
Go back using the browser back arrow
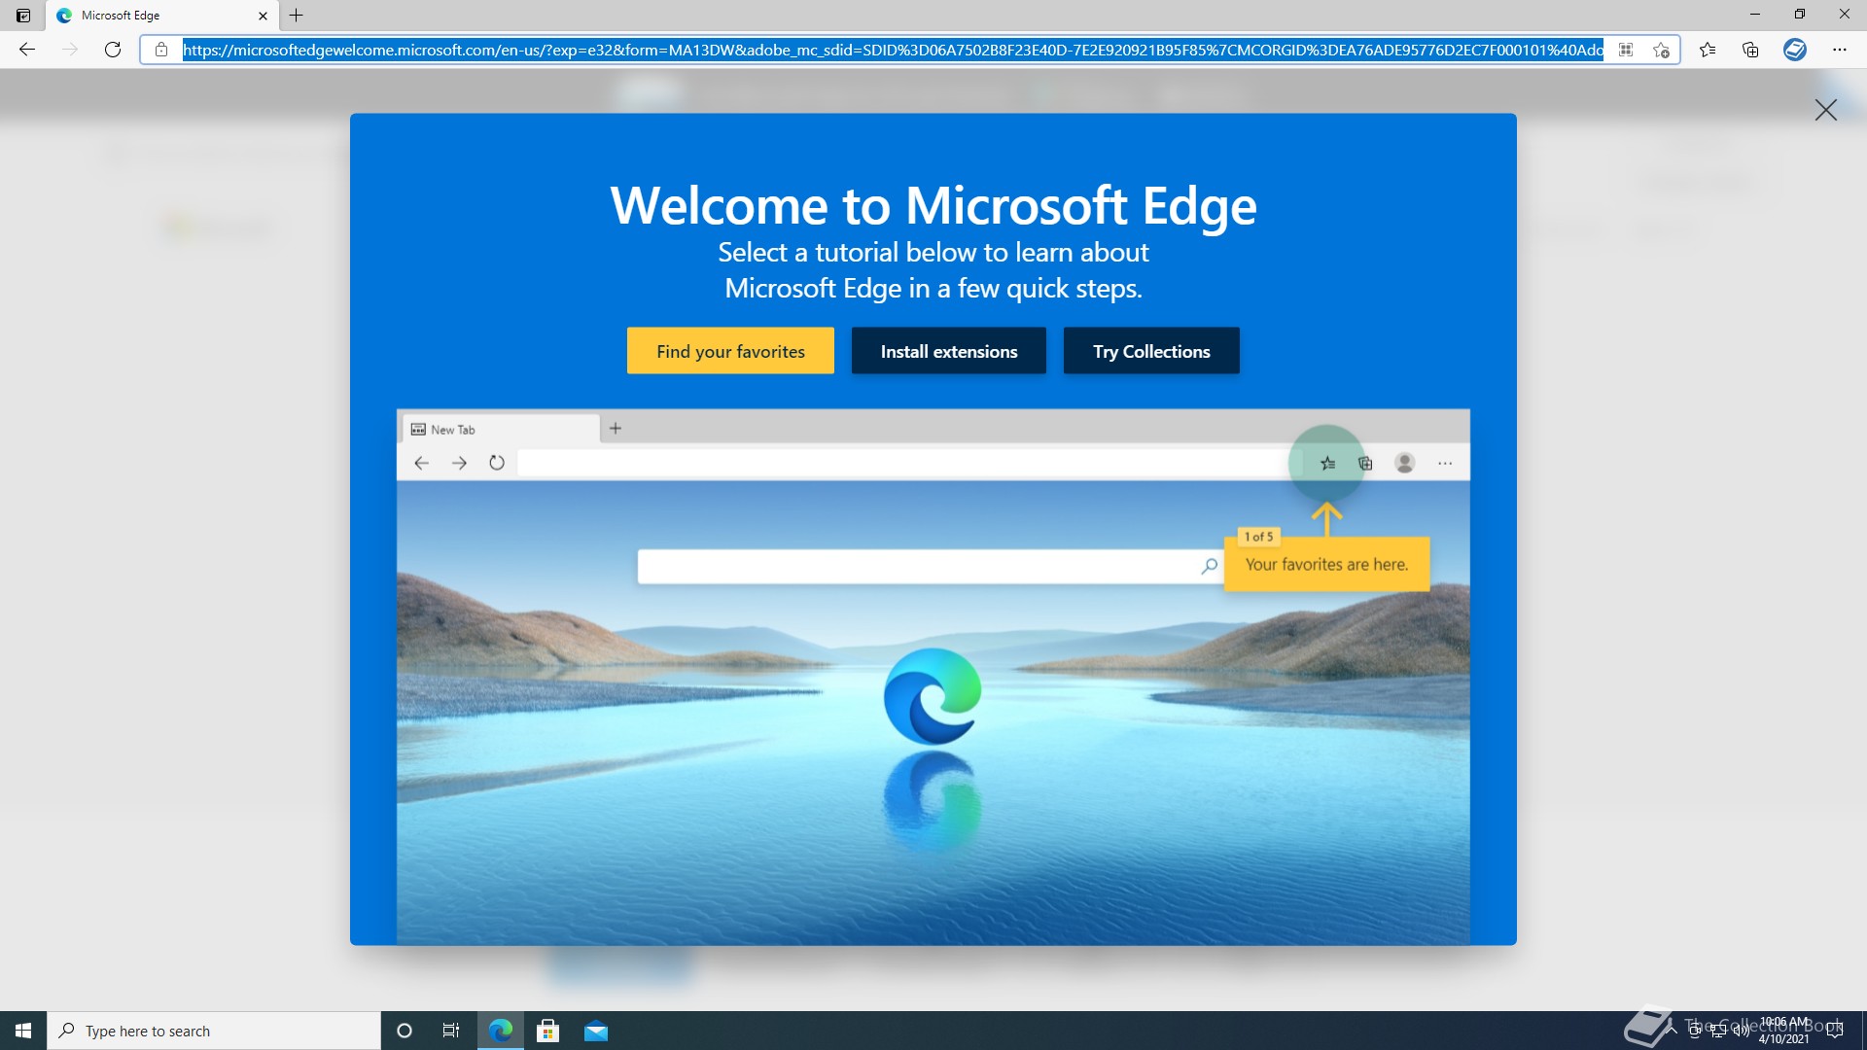(x=27, y=50)
